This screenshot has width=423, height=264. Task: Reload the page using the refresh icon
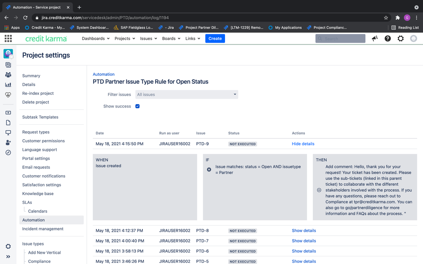point(25,17)
